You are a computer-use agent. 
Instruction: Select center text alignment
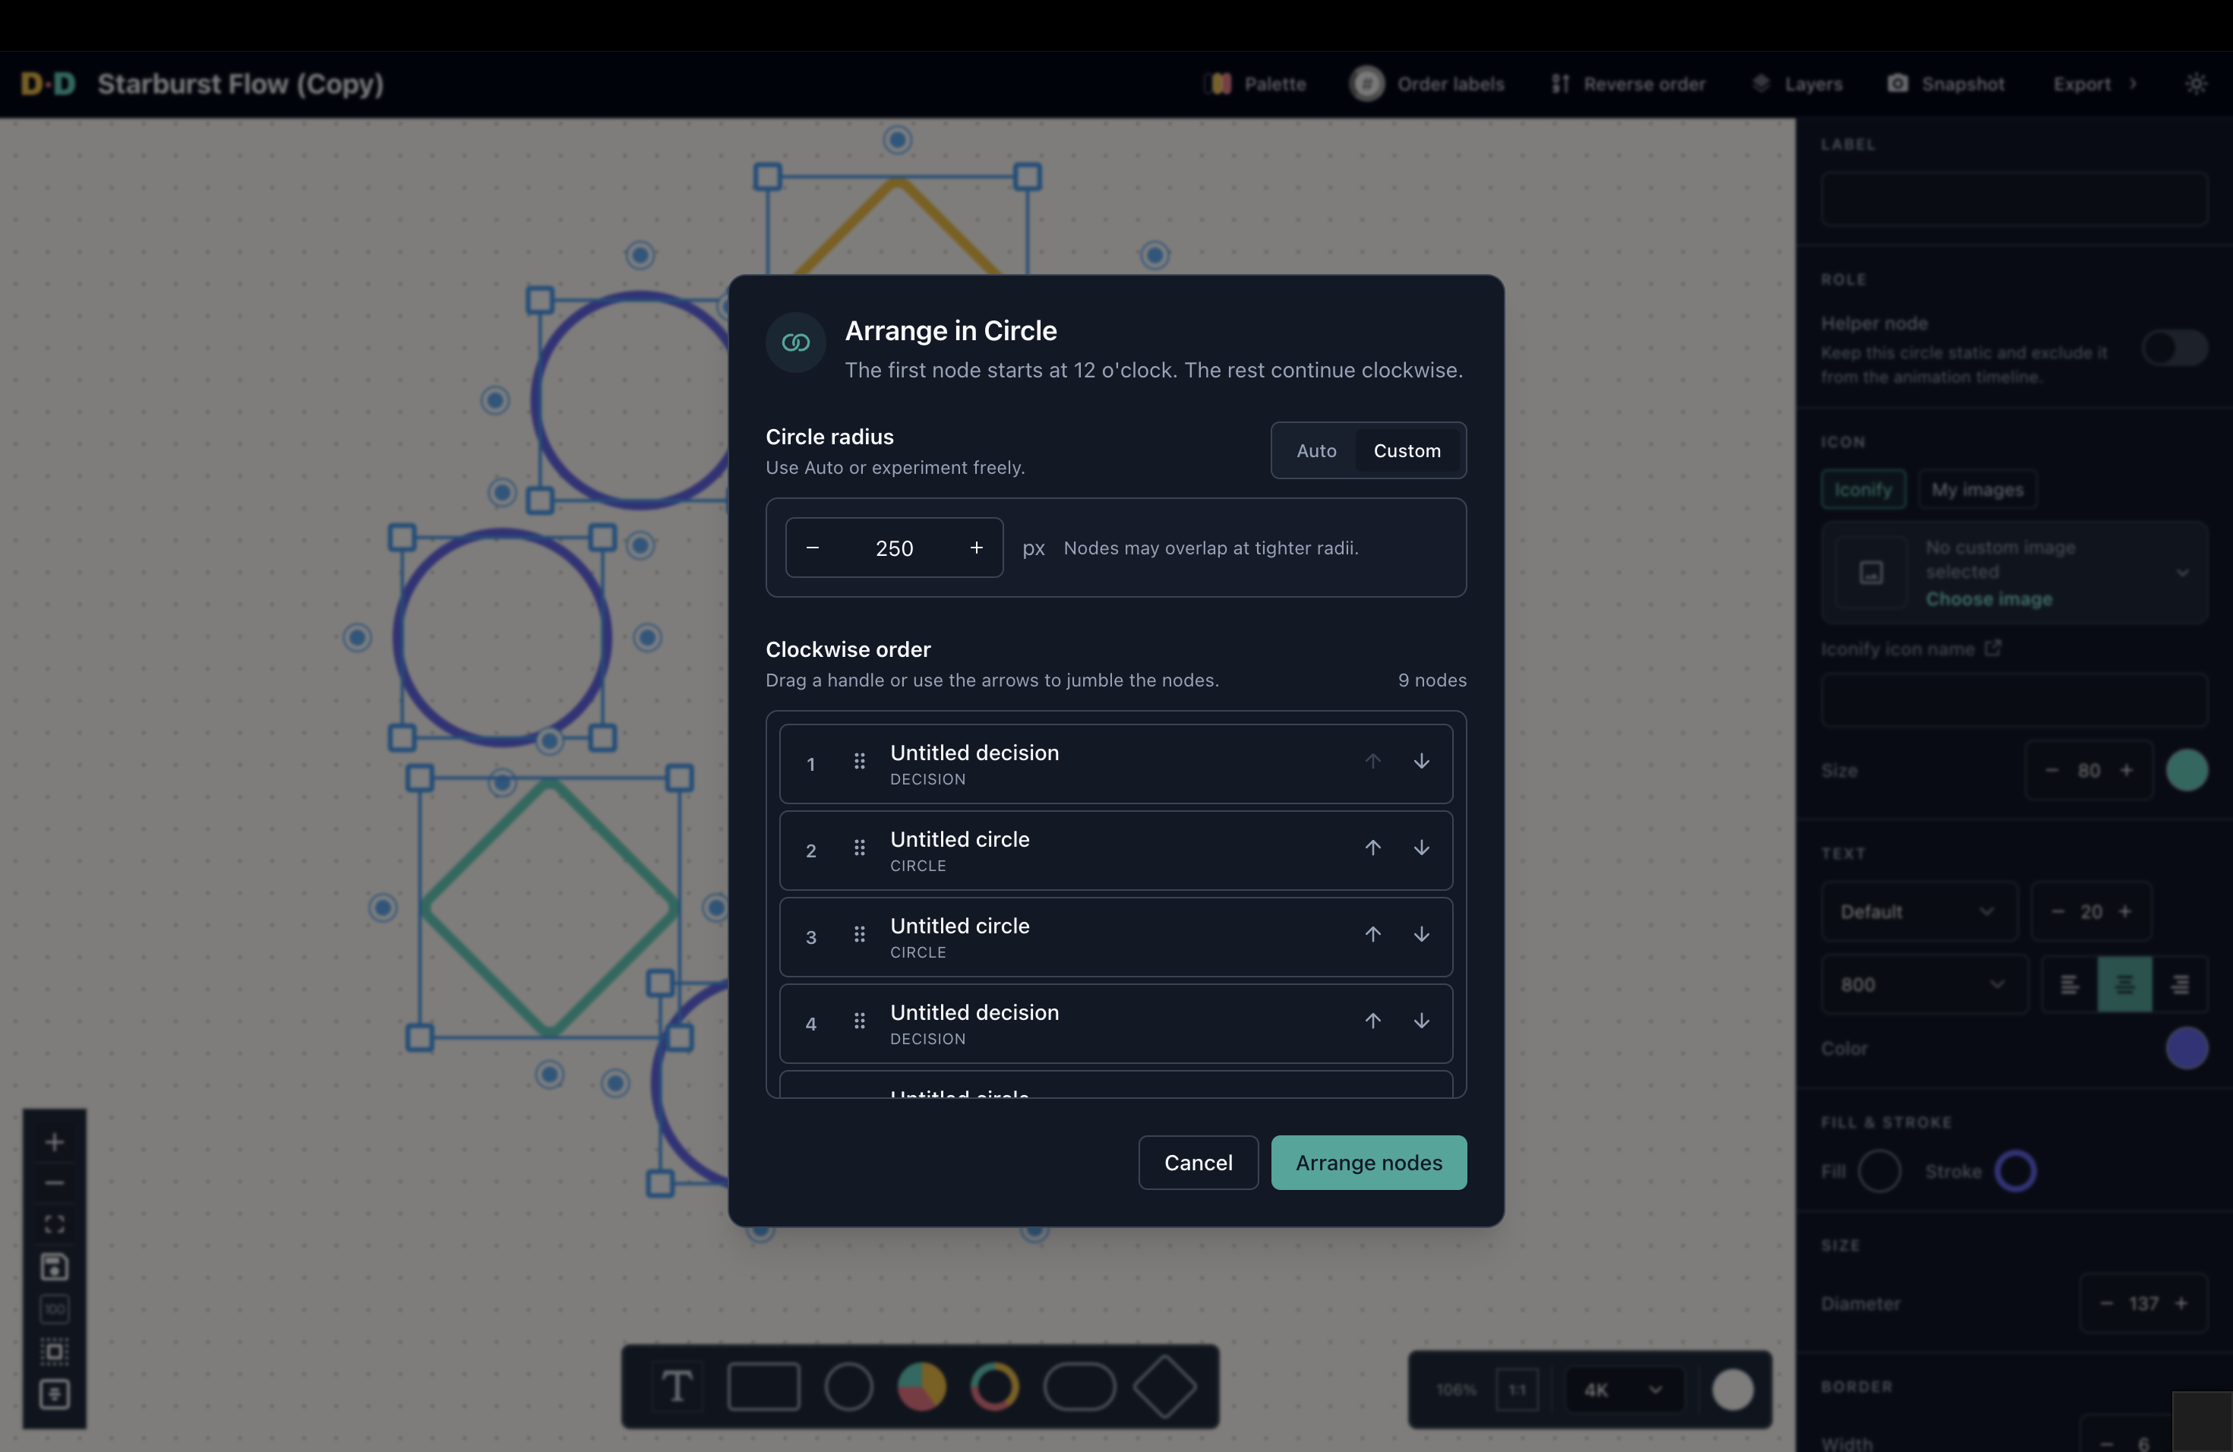point(2124,985)
